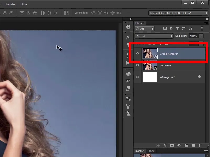
Task: Click Distribute bottom edges icon
Action: (x=35, y=13)
